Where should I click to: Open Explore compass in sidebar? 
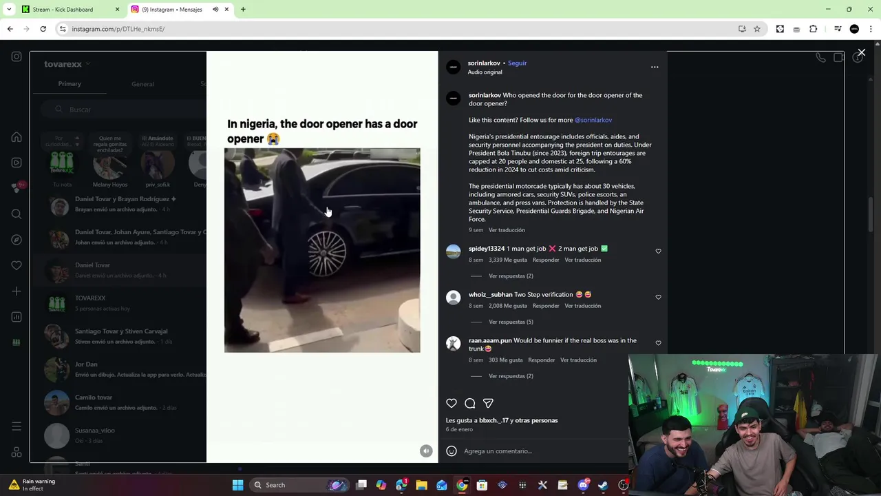click(17, 240)
